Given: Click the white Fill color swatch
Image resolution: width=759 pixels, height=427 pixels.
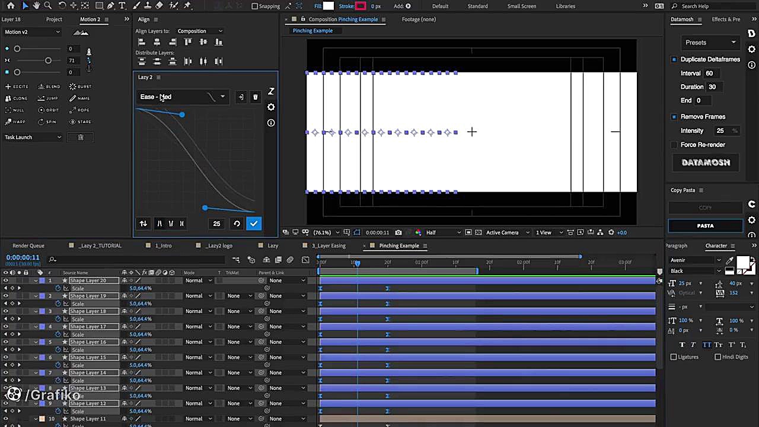Looking at the screenshot, I should click(329, 6).
